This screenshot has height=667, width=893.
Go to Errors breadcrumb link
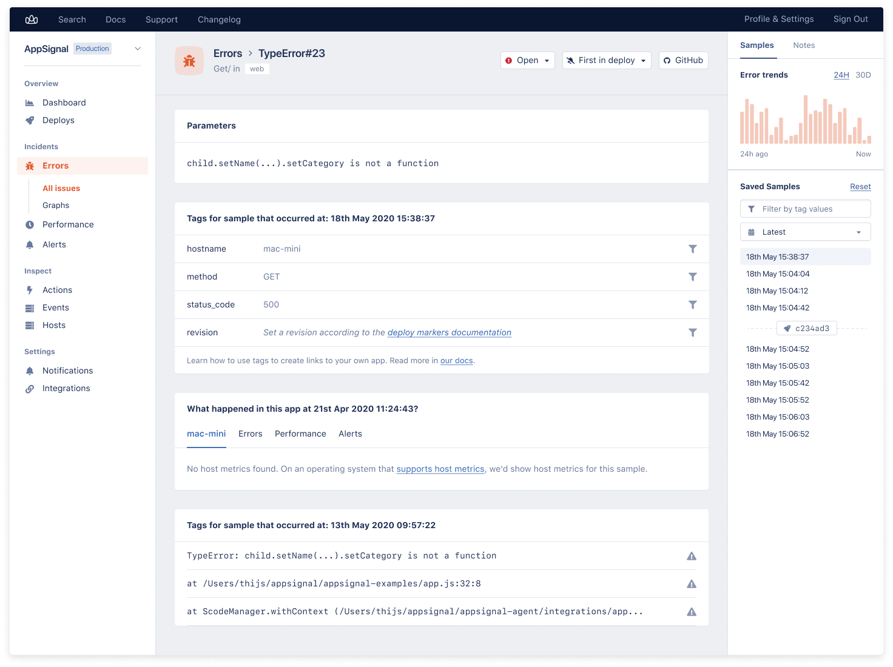point(227,53)
